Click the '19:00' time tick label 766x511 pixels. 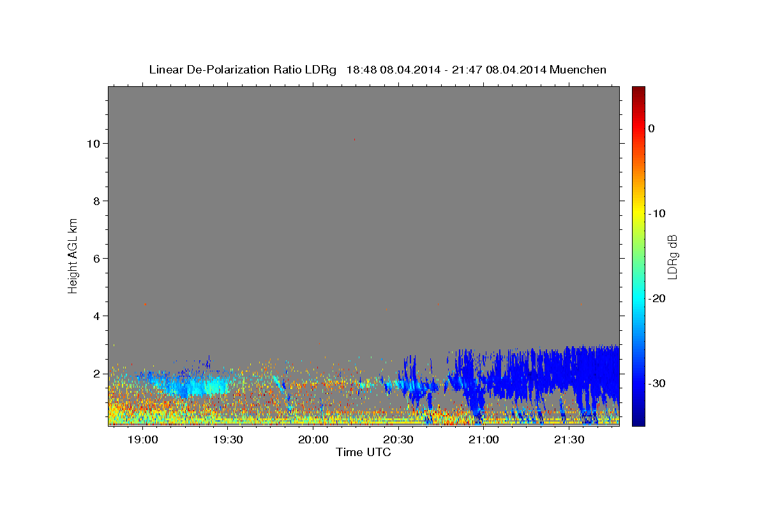(142, 440)
